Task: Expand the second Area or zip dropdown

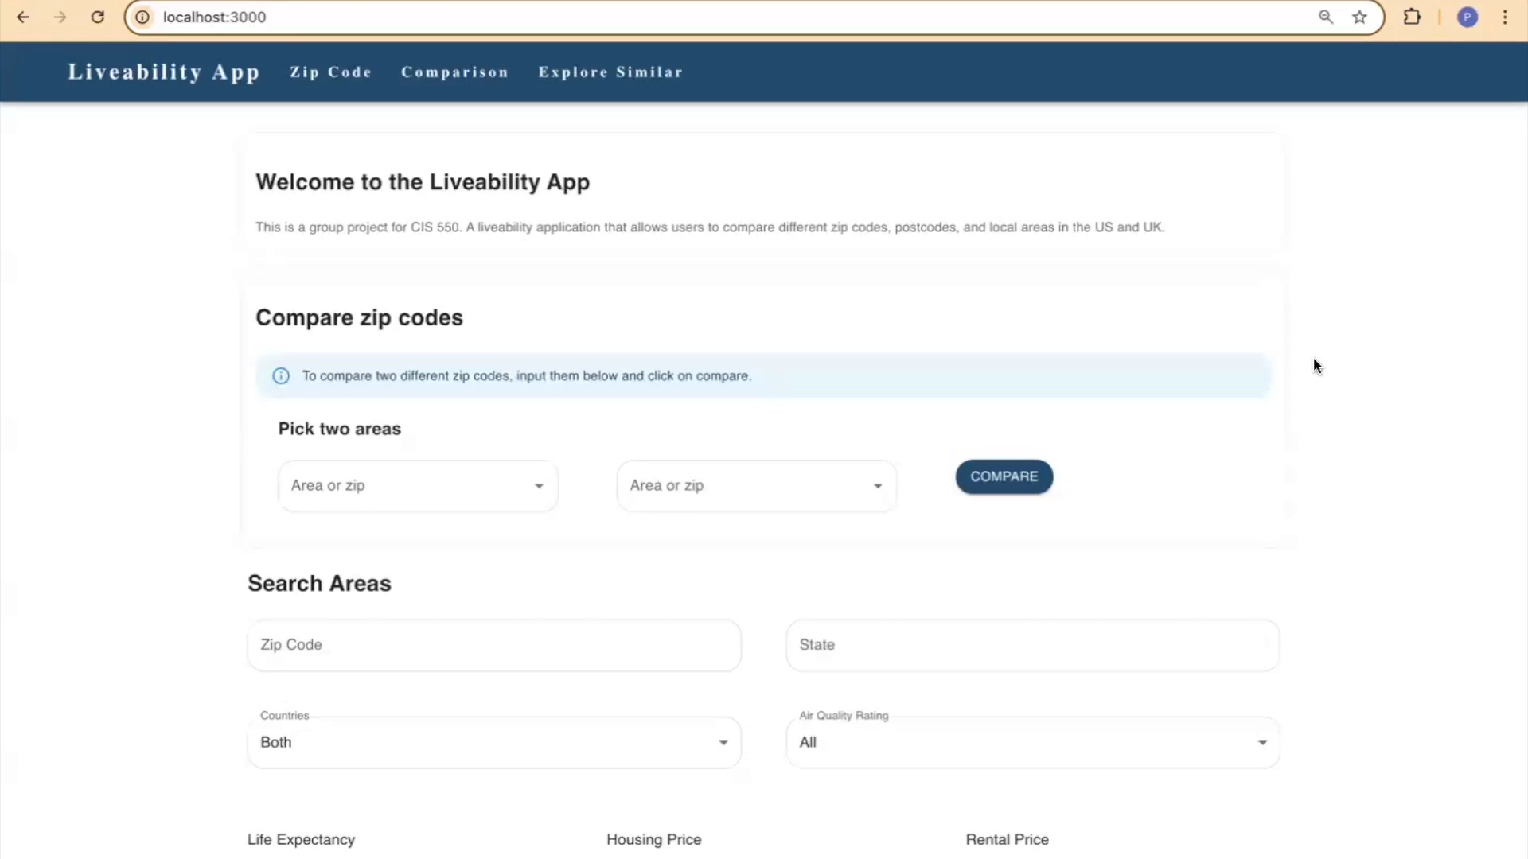Action: [x=877, y=484]
